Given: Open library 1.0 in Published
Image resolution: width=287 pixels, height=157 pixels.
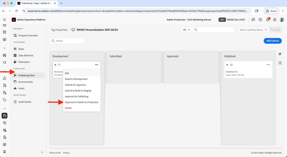Looking at the screenshot, I should point(231,65).
